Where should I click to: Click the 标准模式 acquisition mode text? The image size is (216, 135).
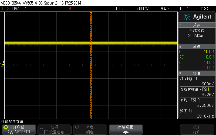coord(197,30)
